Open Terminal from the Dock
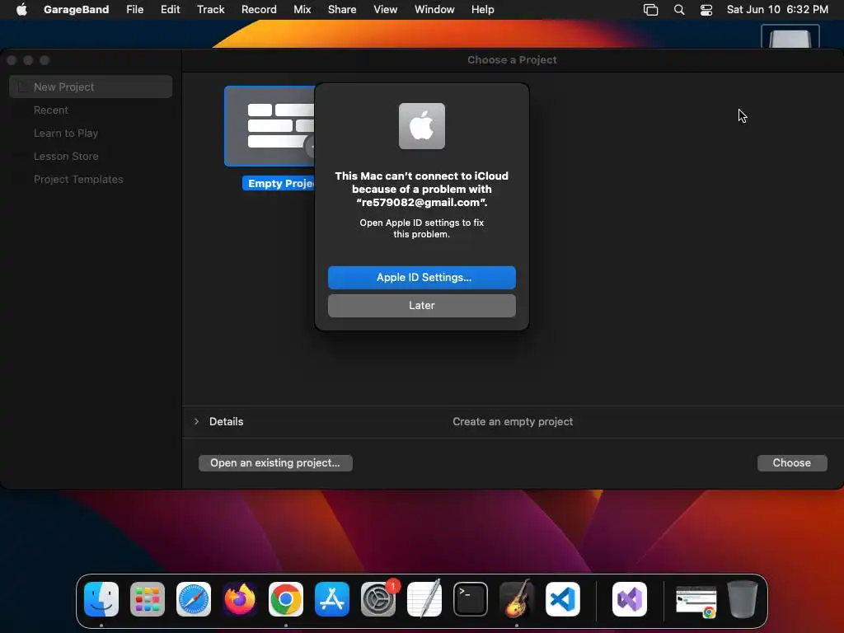Viewport: 844px width, 633px height. pyautogui.click(x=471, y=599)
